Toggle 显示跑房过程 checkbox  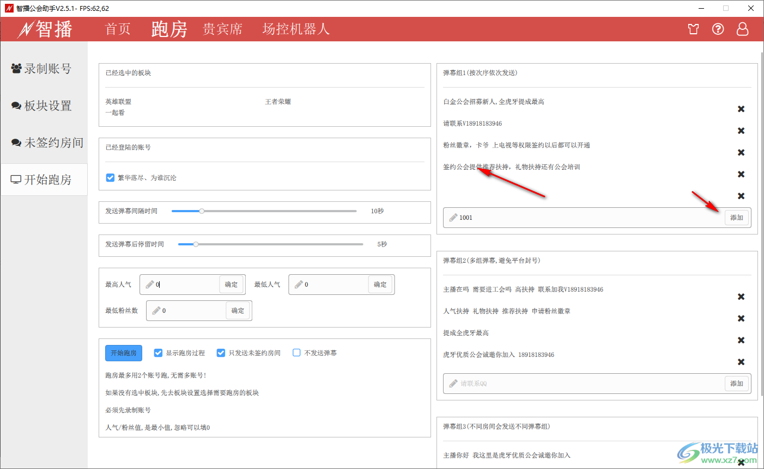(x=158, y=353)
